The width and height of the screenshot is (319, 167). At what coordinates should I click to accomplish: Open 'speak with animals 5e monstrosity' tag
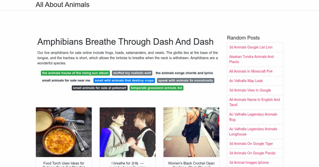tap(186, 80)
